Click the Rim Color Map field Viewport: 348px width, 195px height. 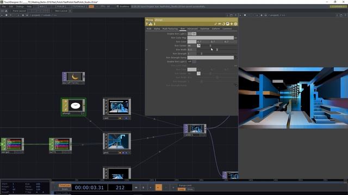coord(210,38)
